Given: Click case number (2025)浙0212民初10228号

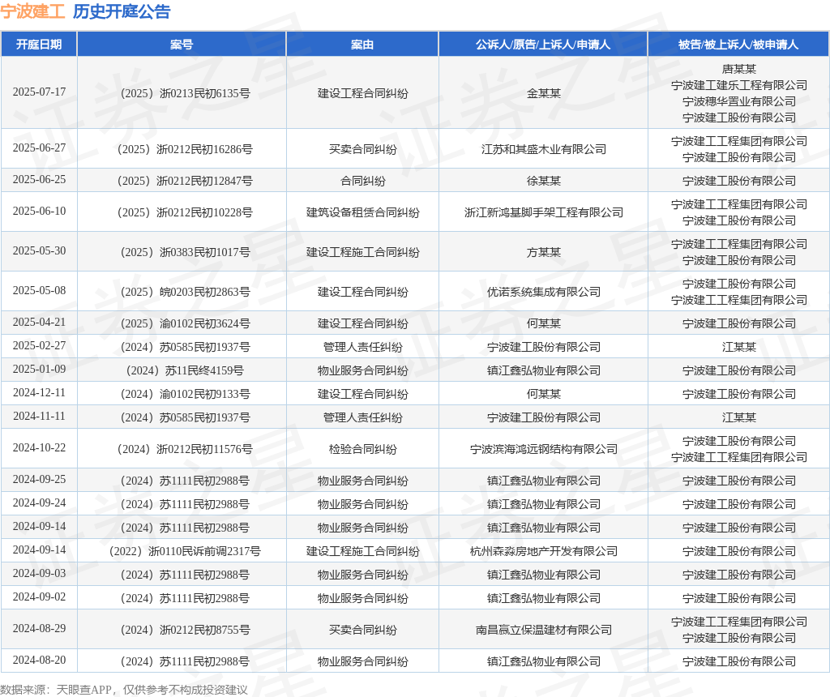Looking at the screenshot, I should pyautogui.click(x=185, y=212).
